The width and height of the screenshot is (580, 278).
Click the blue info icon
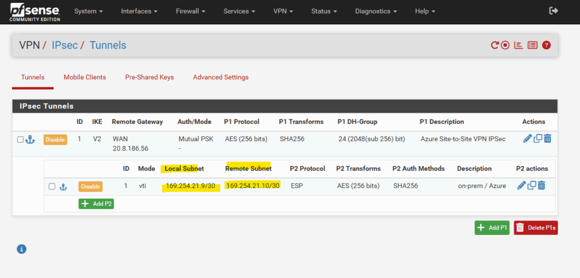(x=22, y=249)
